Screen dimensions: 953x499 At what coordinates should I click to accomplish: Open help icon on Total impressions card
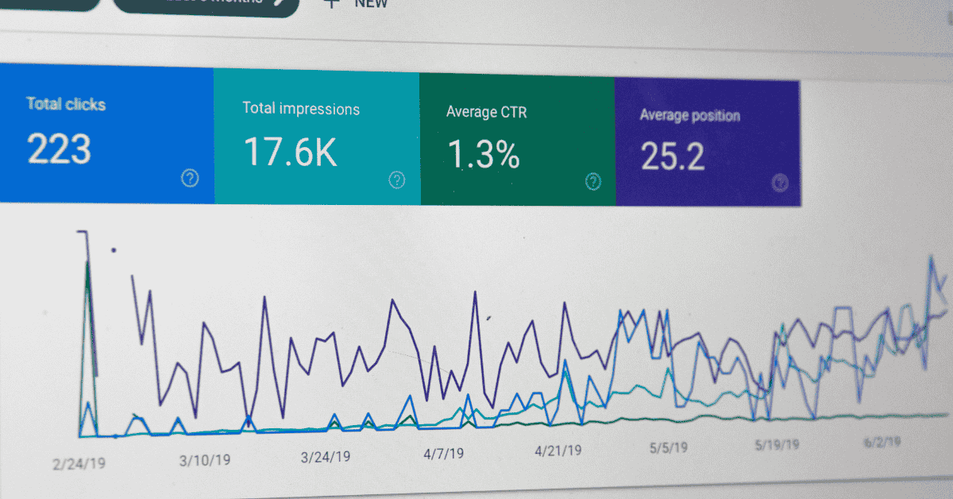[396, 180]
